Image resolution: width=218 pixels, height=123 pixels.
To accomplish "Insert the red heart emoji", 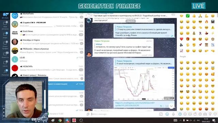I will (182, 39).
